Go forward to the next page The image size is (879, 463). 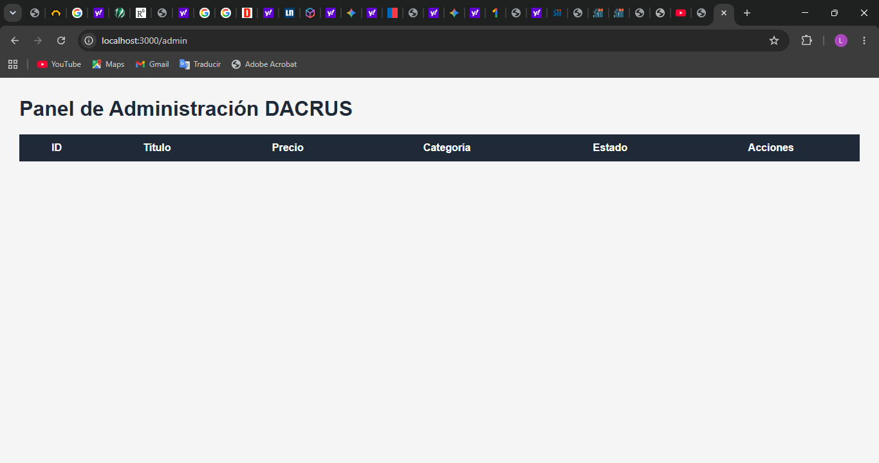[x=38, y=41]
